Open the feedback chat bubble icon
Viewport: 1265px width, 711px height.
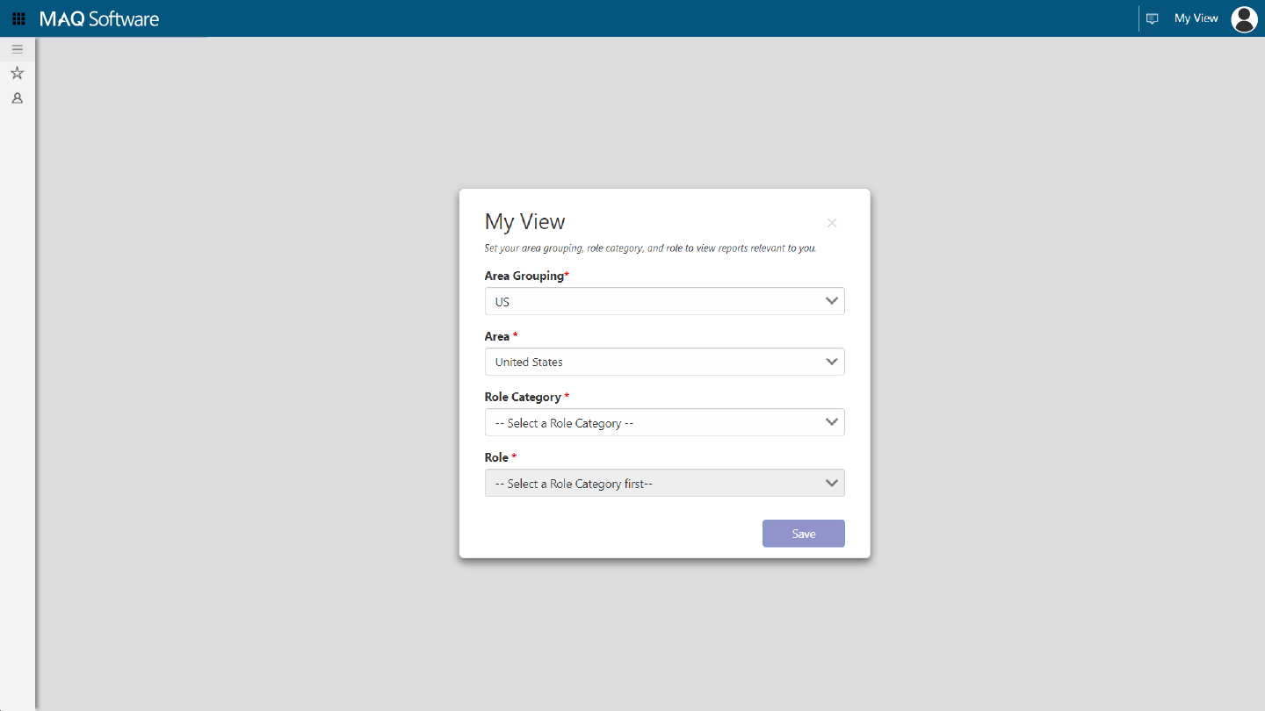coord(1153,18)
